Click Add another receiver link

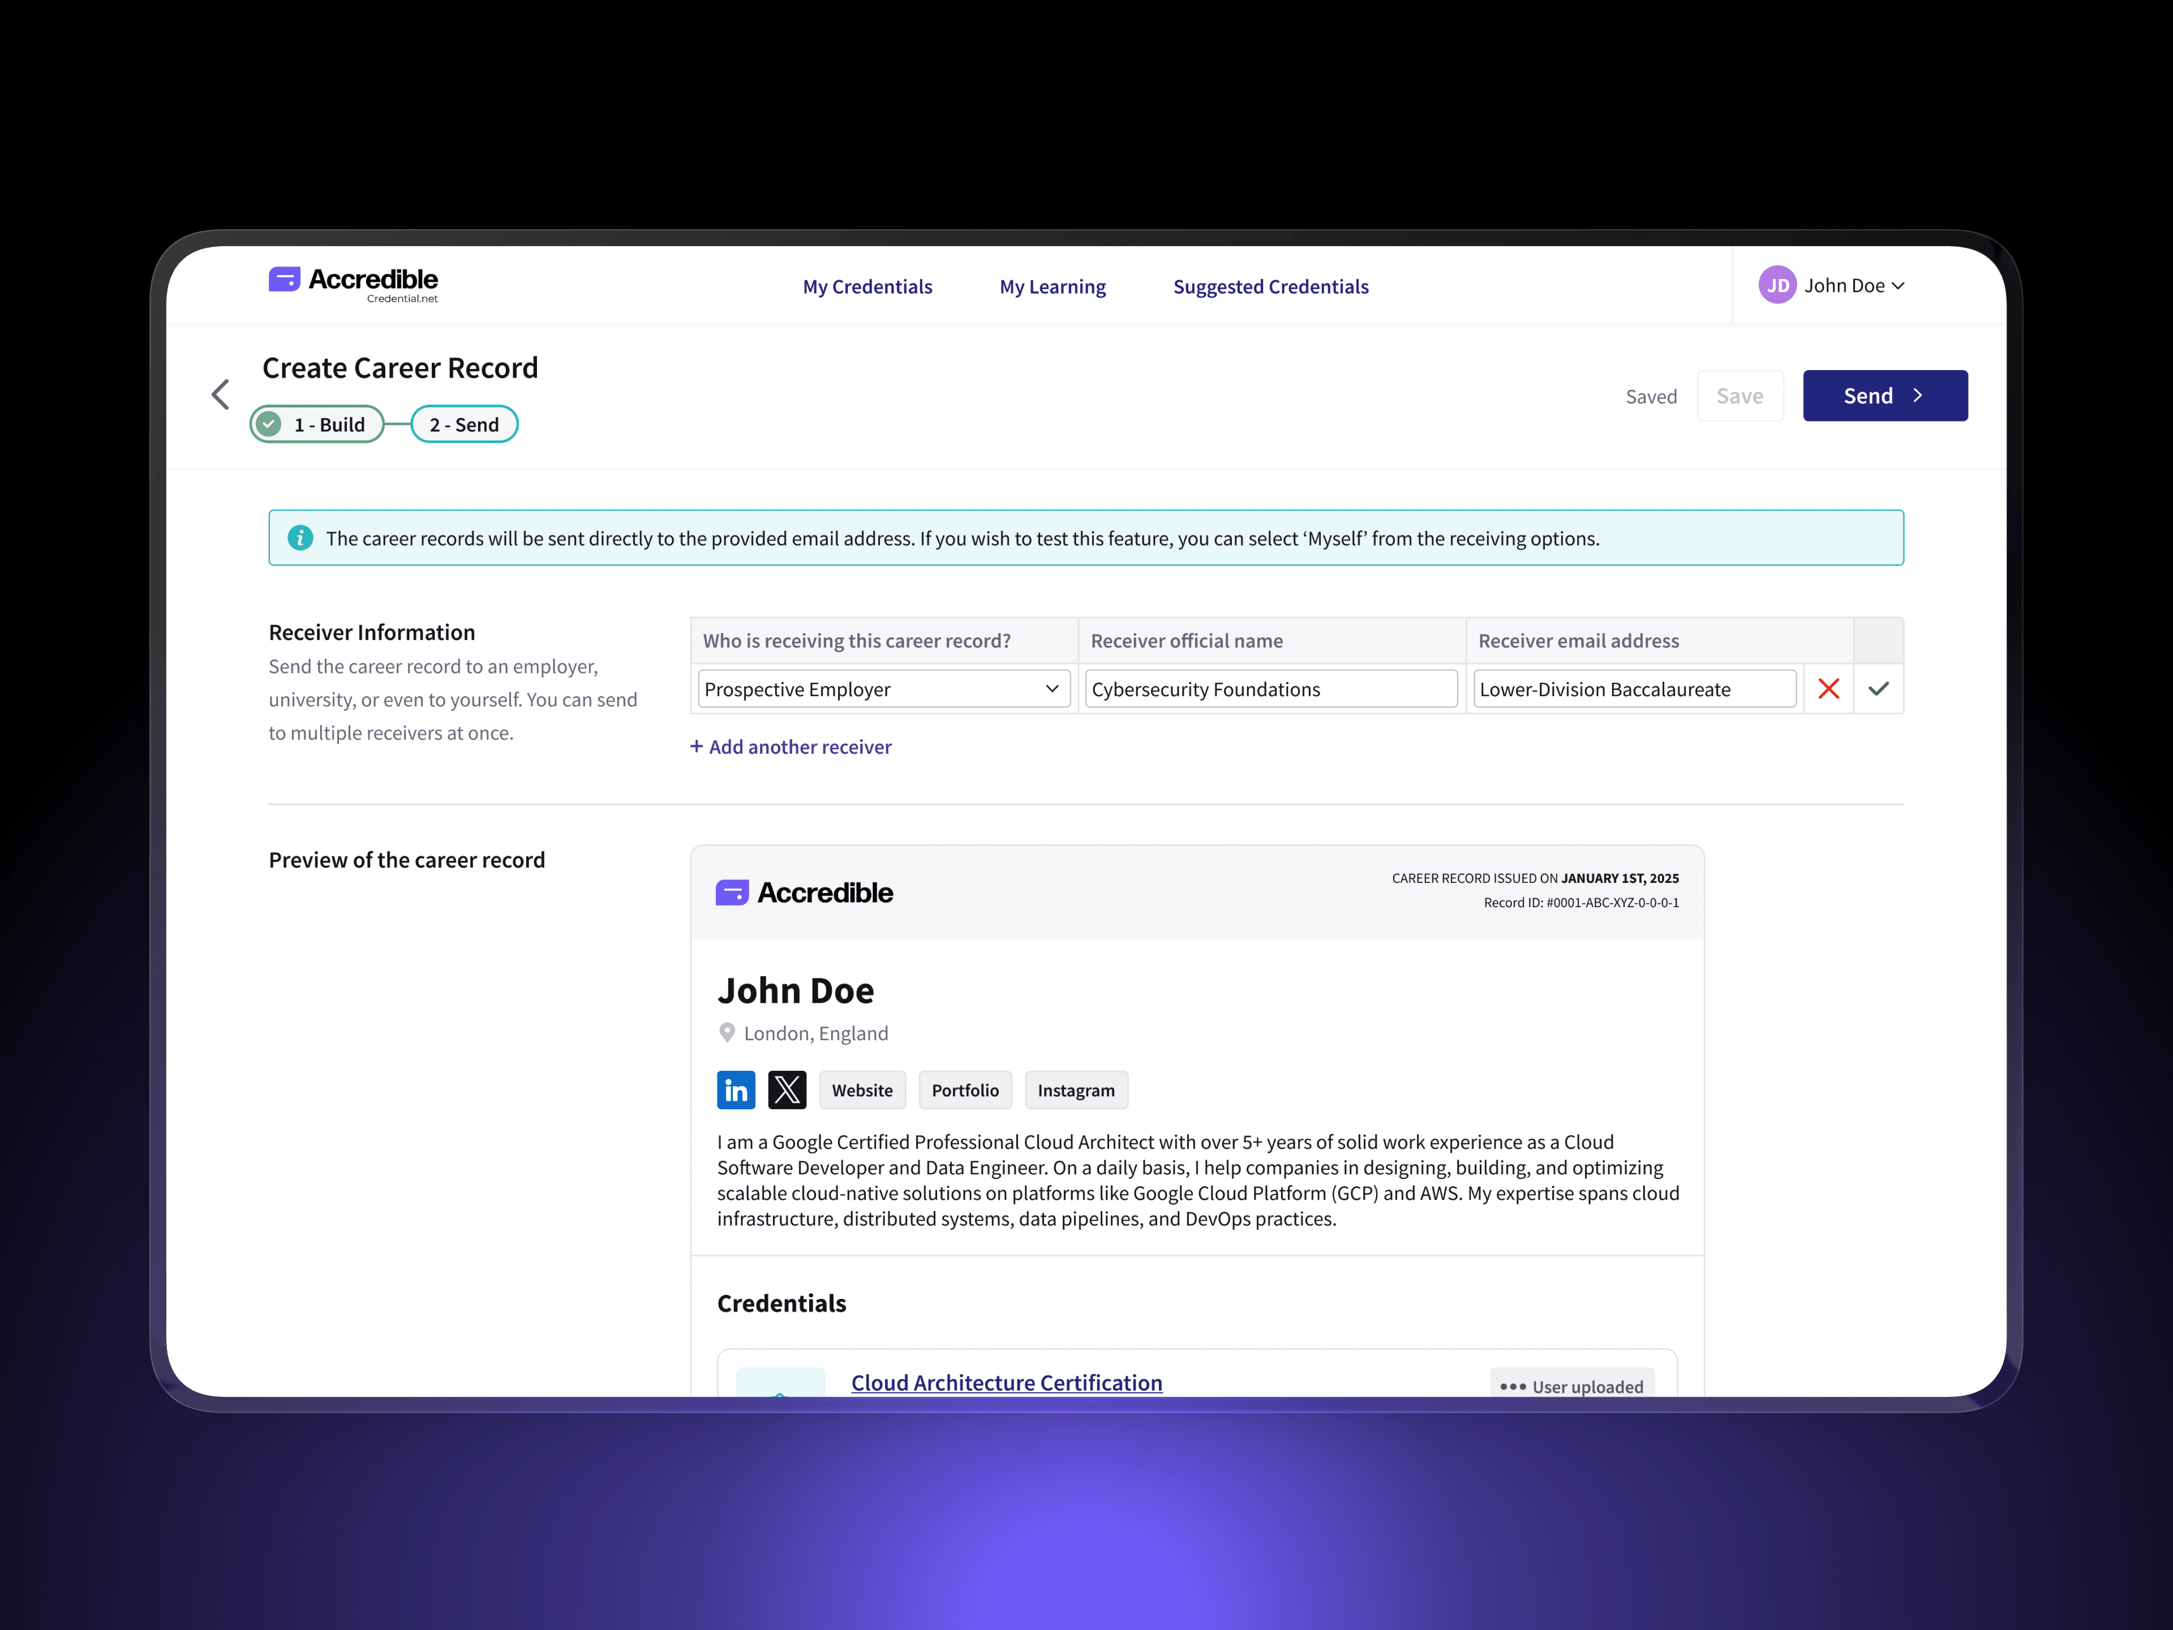click(791, 747)
